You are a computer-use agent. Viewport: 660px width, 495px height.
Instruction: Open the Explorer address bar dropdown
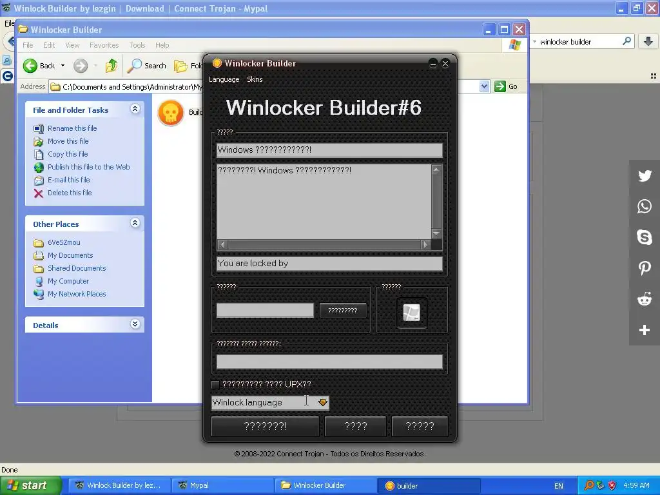click(485, 86)
